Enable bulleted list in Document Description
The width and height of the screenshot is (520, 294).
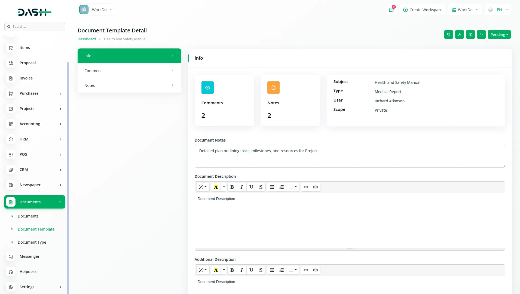[x=272, y=187]
